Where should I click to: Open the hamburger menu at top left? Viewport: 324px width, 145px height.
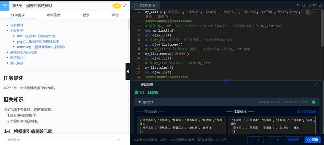[x=5, y=5]
